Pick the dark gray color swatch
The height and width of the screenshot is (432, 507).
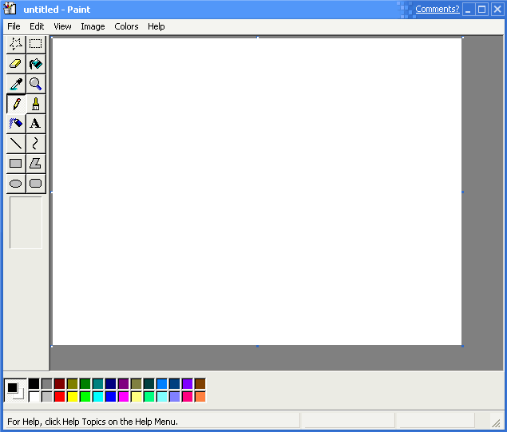coord(46,384)
